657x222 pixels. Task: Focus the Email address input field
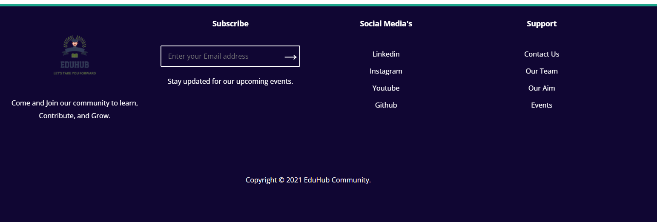[x=230, y=56]
